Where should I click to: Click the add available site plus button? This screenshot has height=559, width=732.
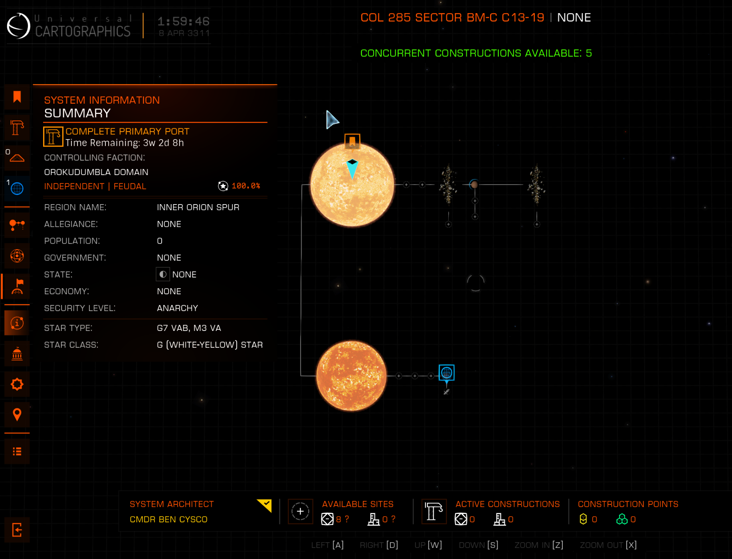[300, 512]
